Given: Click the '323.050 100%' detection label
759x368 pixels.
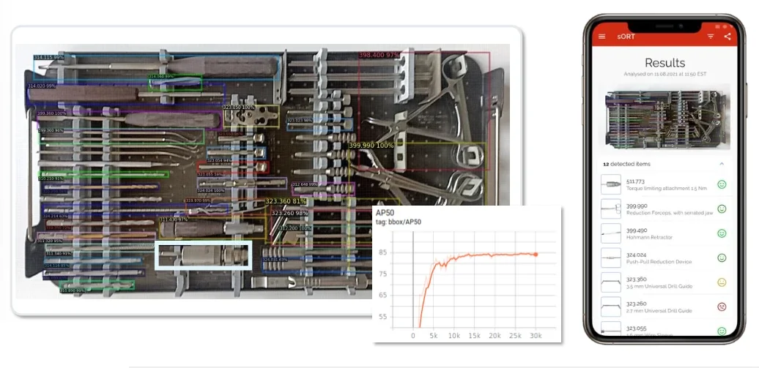Looking at the screenshot, I should (x=239, y=107).
